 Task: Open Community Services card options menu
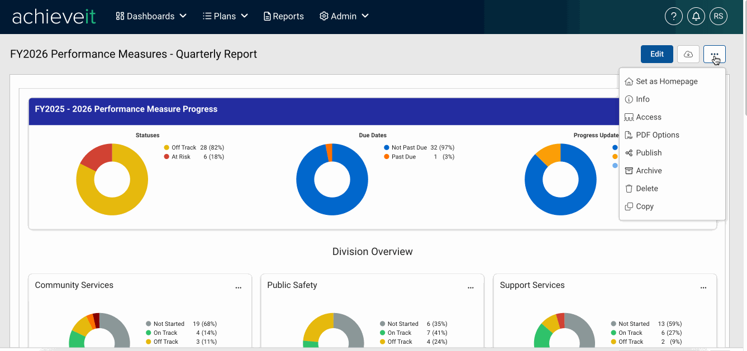[239, 287]
